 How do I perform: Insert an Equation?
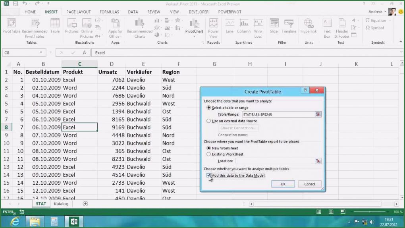point(376,20)
